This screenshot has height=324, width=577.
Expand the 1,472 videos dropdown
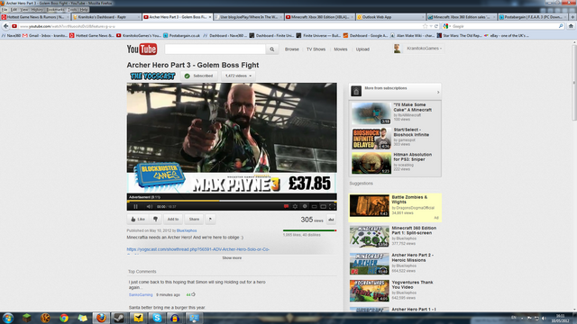238,76
